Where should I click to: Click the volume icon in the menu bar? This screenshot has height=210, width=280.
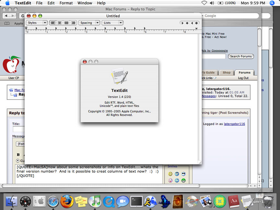pyautogui.click(x=212, y=3)
